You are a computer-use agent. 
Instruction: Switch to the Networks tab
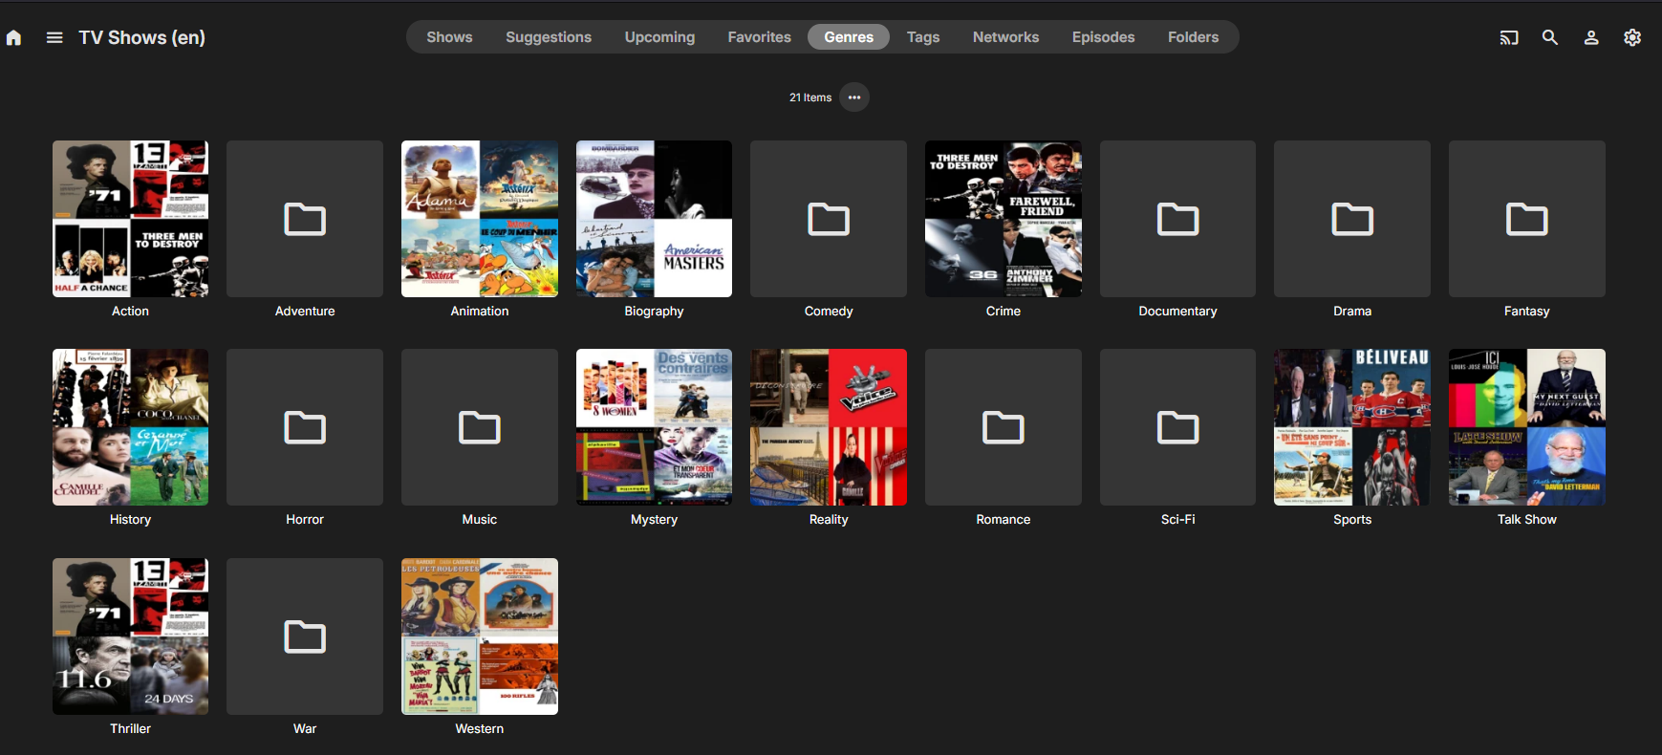coord(1005,37)
